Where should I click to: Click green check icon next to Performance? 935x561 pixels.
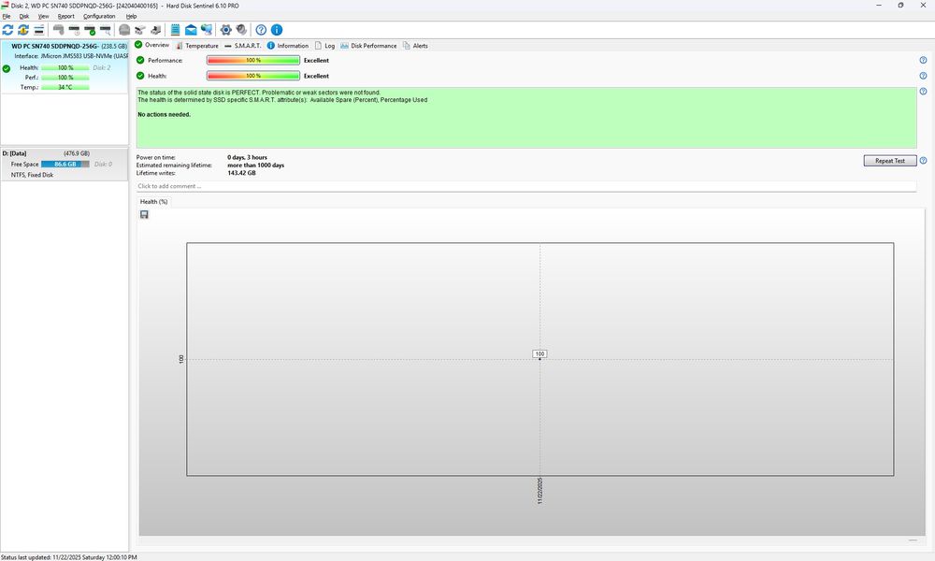tap(140, 60)
